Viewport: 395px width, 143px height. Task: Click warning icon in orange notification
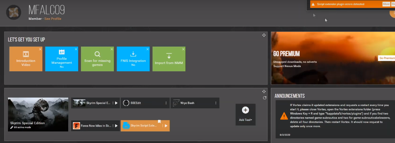point(313,4)
